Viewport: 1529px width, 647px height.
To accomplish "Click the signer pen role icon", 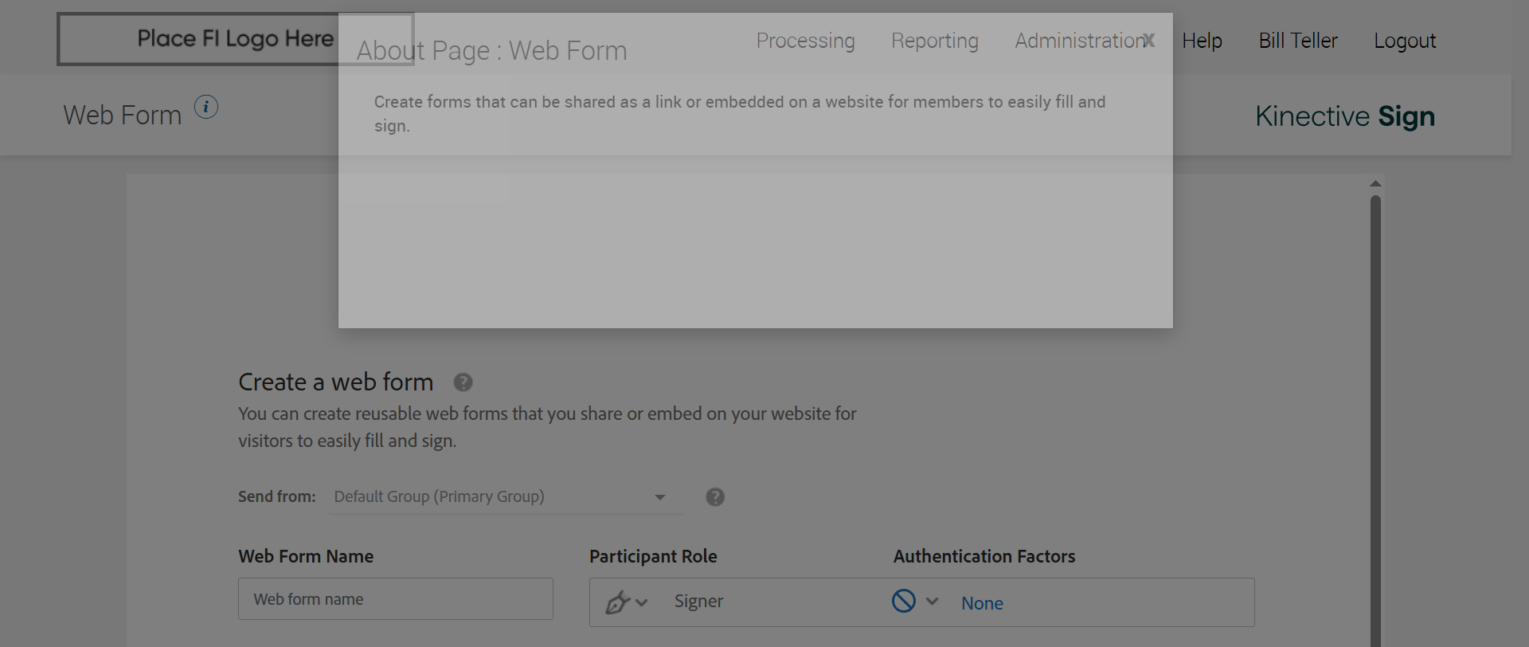I will coord(617,602).
